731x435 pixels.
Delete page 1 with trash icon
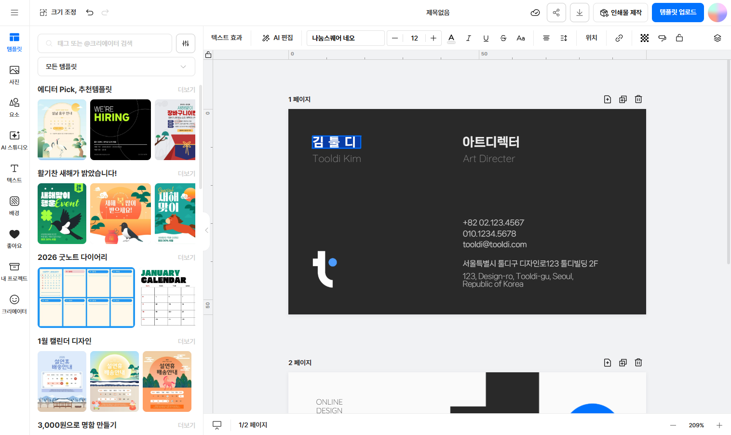(638, 99)
